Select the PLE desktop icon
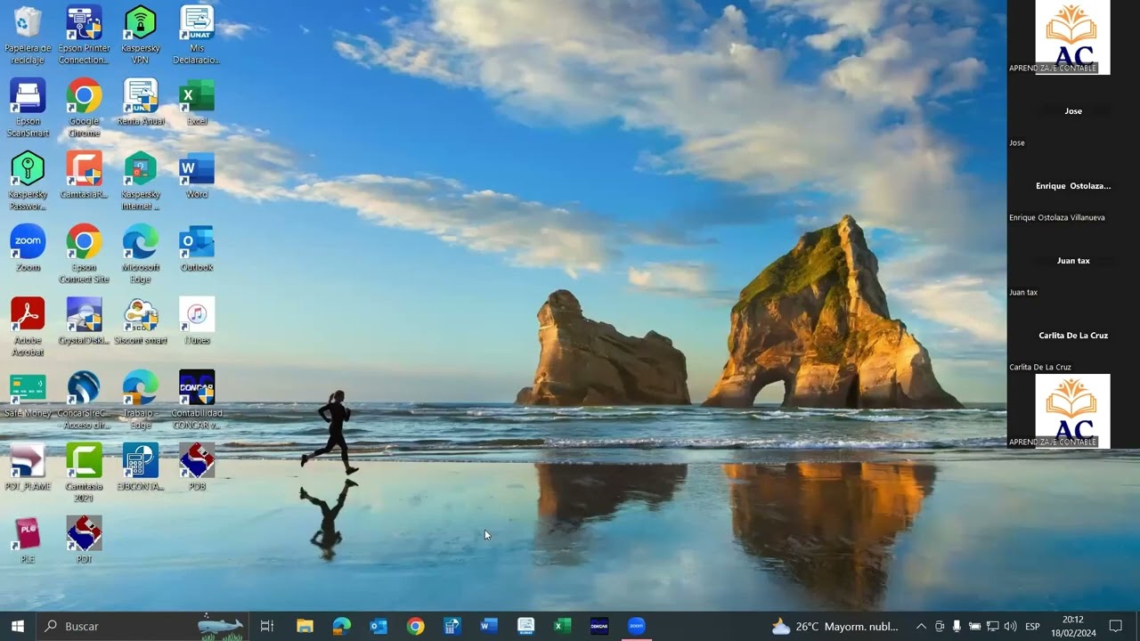 coord(28,540)
